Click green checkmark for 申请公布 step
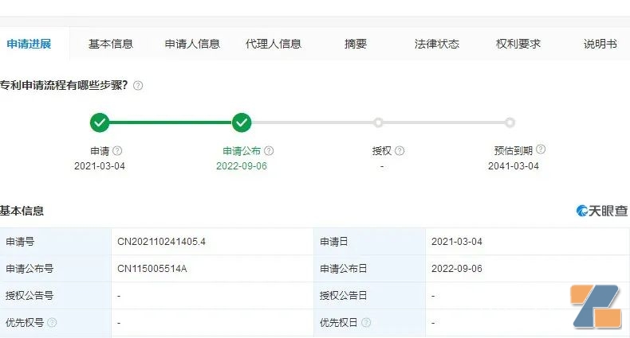Viewport: 630px width, 338px height. pyautogui.click(x=242, y=122)
